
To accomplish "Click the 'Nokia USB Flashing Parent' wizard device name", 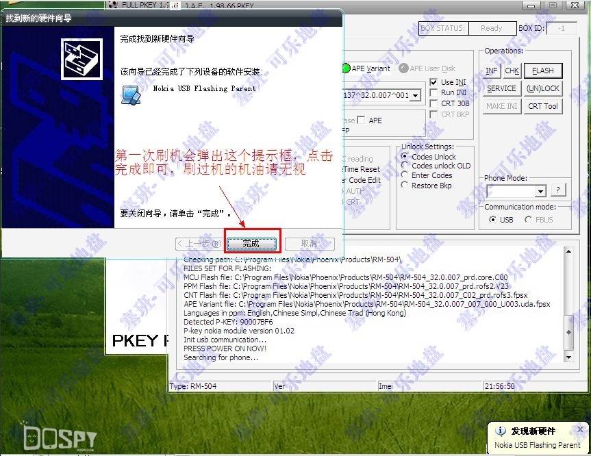I will click(x=204, y=88).
